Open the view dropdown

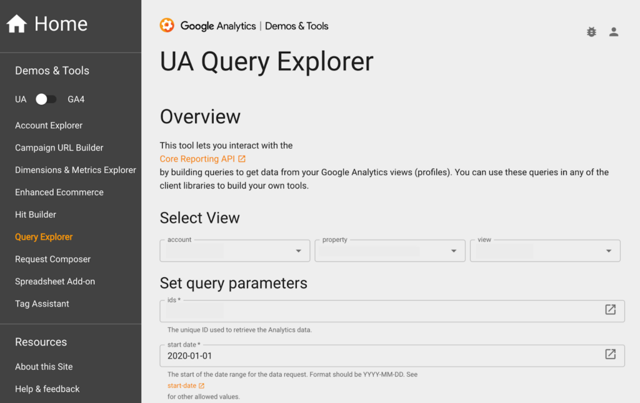pos(607,250)
